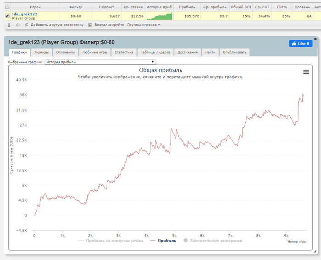Click the resize grip at the panel corner

click(x=315, y=252)
